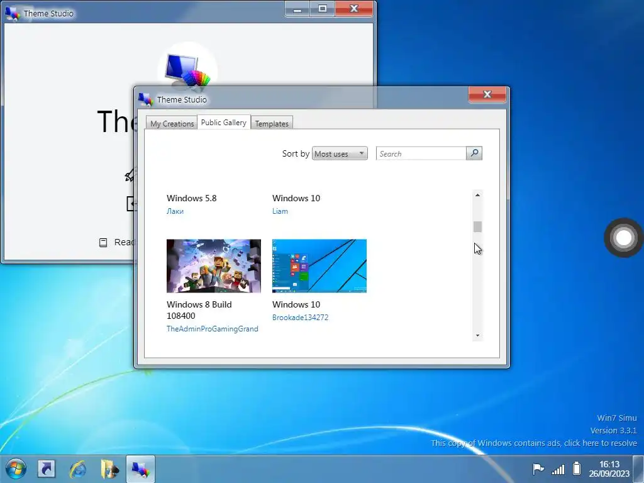Click the ads notice 'click here to resolve'

(534, 443)
